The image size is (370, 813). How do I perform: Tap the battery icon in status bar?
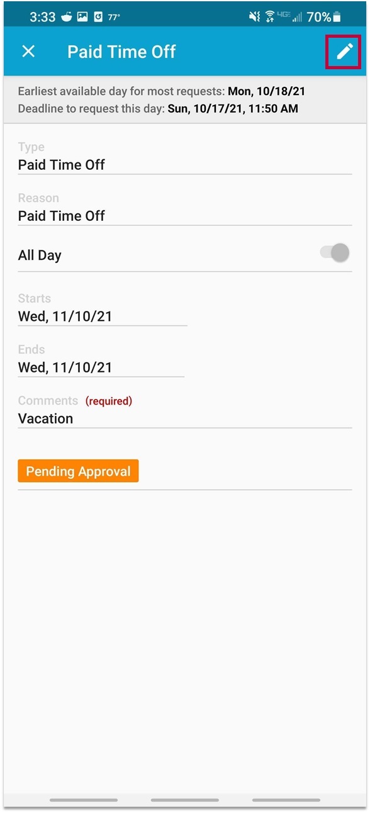pyautogui.click(x=337, y=17)
